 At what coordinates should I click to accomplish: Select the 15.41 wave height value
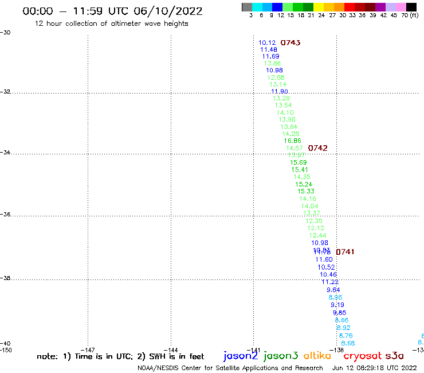click(300, 170)
